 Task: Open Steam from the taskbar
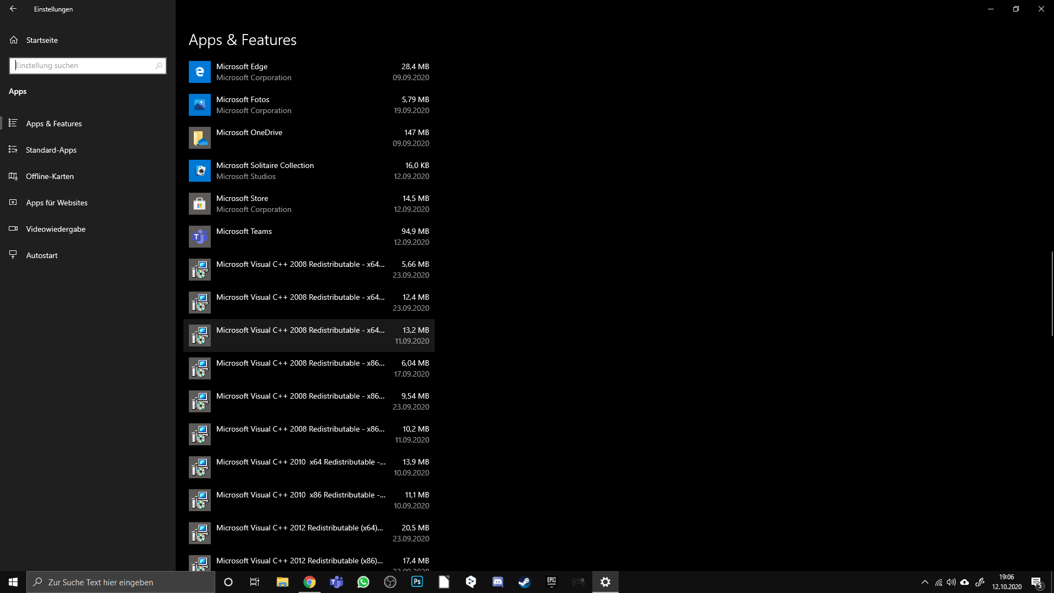[x=524, y=582]
